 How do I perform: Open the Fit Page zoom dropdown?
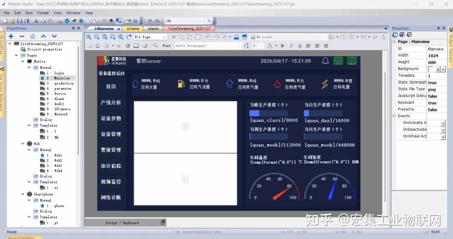pos(164,37)
